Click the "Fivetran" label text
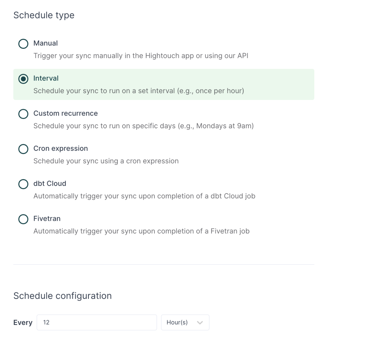The width and height of the screenshot is (380, 345). coord(47,219)
